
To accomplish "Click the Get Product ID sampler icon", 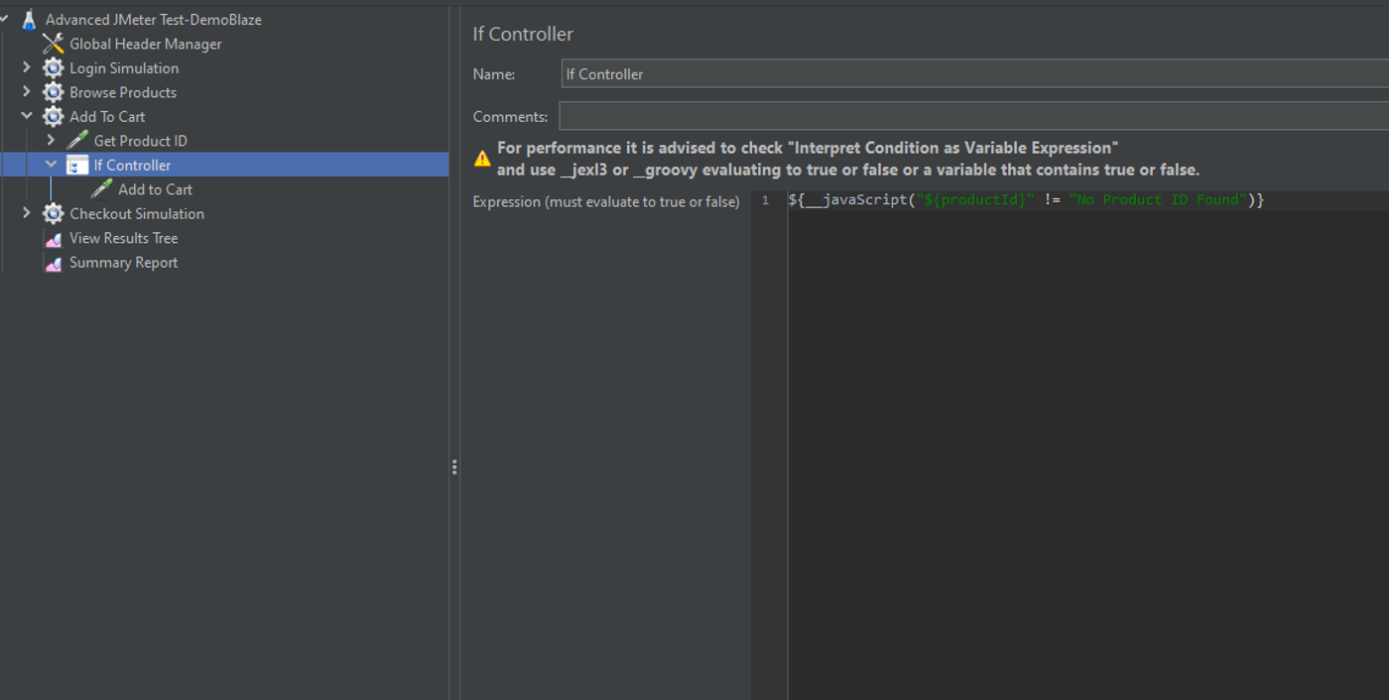I will point(77,141).
